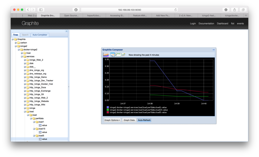This screenshot has height=157, width=259.
Task: Toggle the Safari sidebar button
Action: (x=41, y=10)
